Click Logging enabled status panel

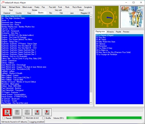(37, 122)
